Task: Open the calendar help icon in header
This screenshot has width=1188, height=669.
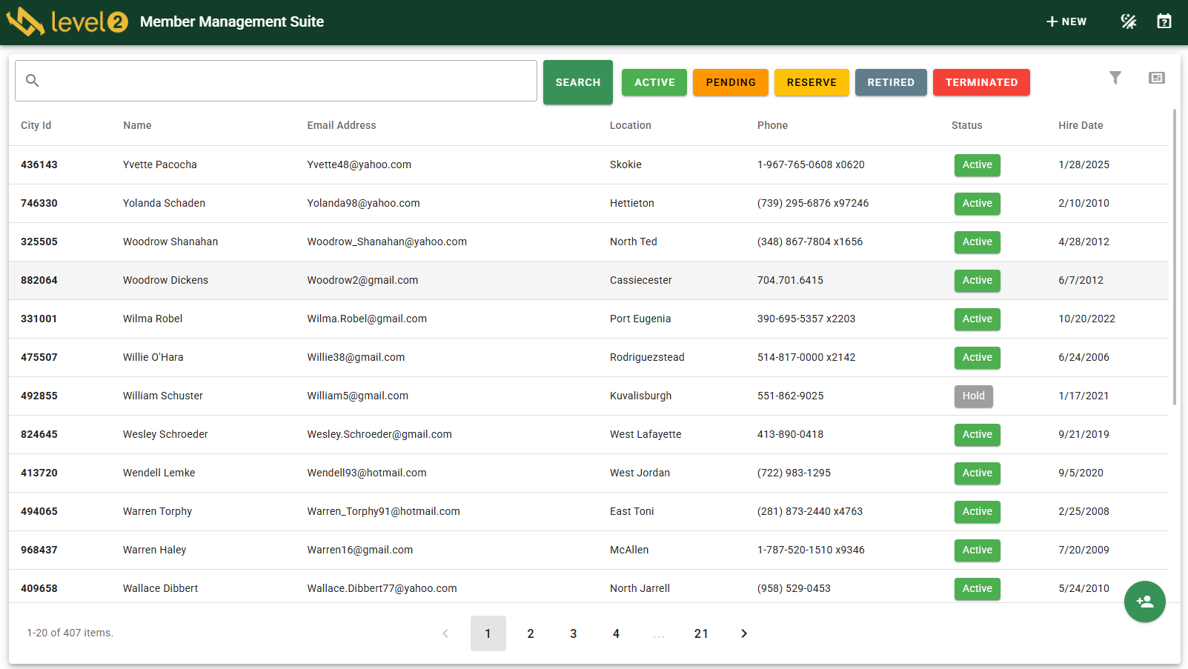Action: [x=1164, y=21]
